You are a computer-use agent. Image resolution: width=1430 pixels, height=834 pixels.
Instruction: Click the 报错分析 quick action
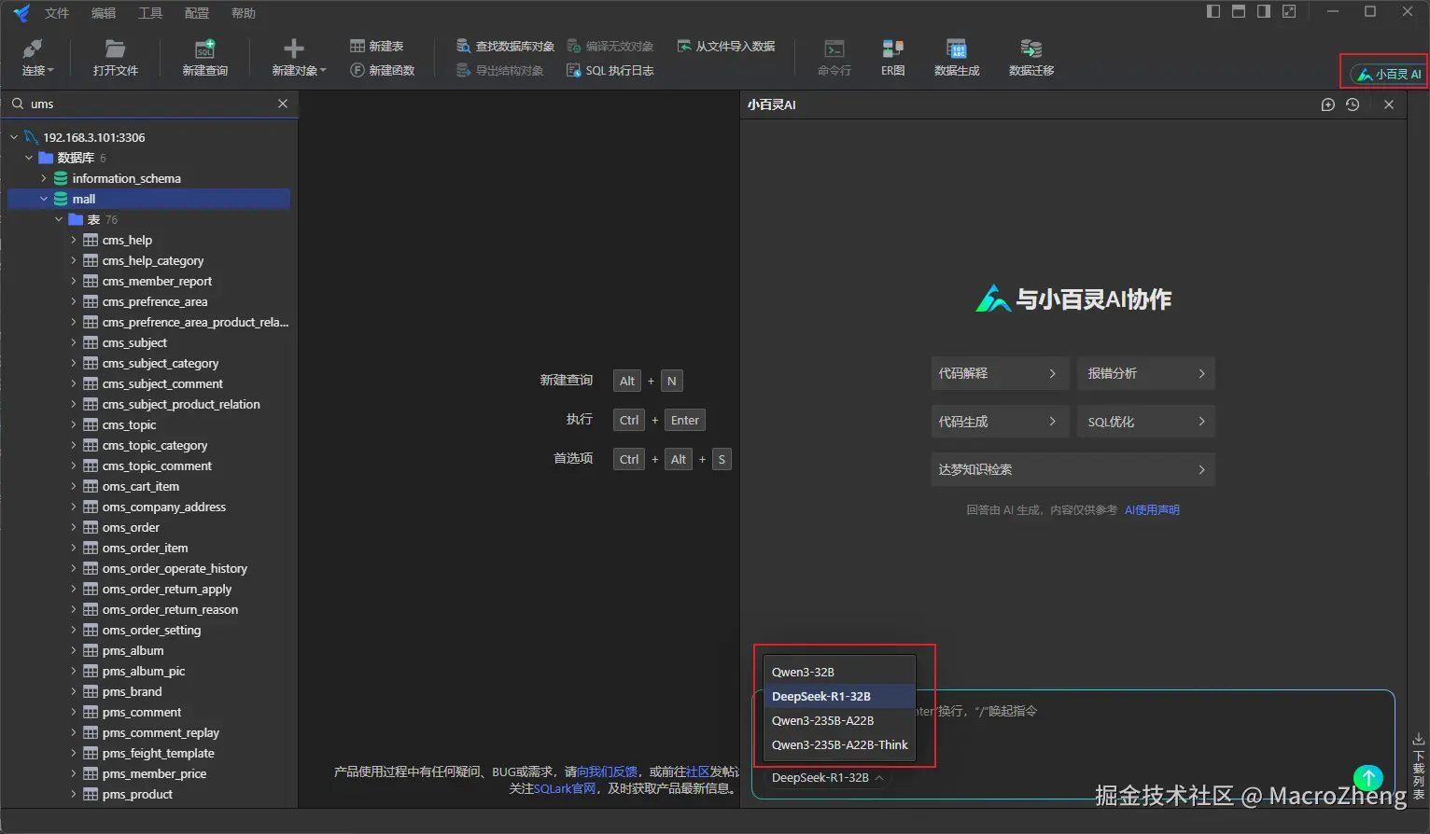point(1145,373)
